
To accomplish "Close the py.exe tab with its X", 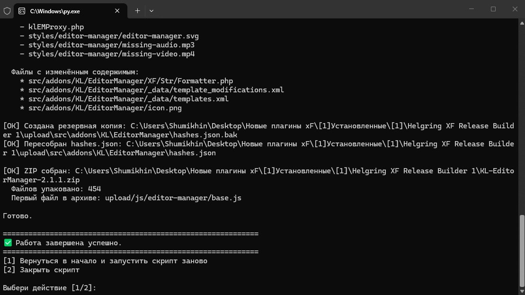I will click(x=117, y=11).
